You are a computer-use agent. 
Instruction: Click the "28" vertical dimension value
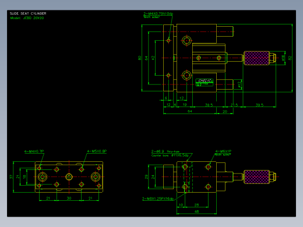(x=146, y=177)
